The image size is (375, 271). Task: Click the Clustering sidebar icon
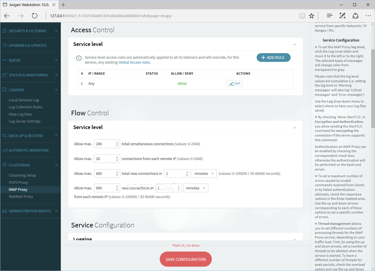(x=4, y=165)
